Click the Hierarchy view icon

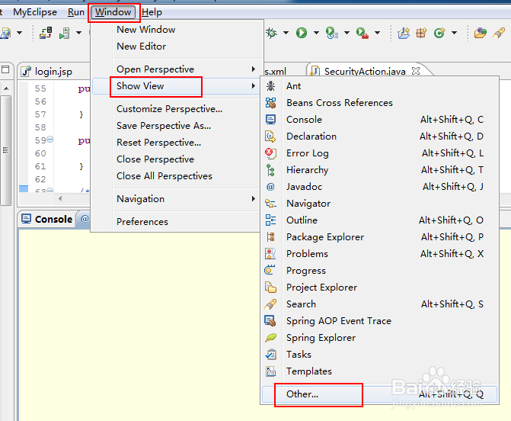click(x=270, y=170)
